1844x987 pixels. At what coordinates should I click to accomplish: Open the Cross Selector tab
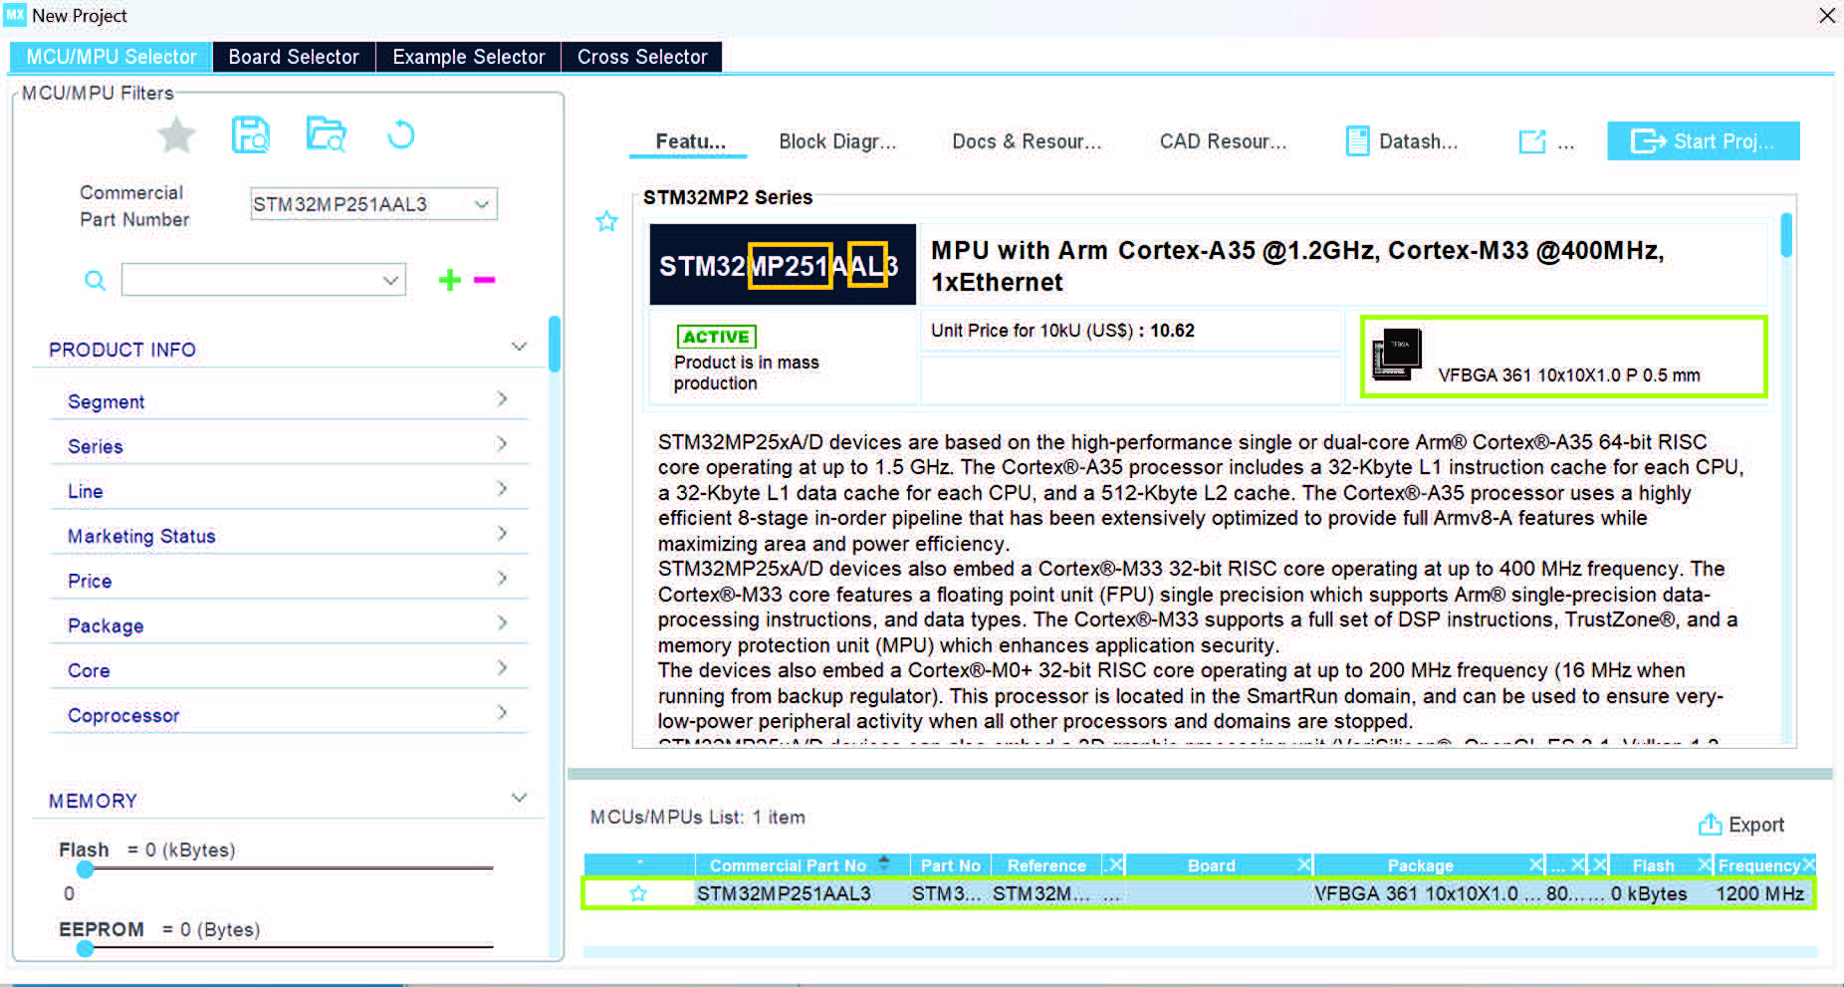click(642, 57)
